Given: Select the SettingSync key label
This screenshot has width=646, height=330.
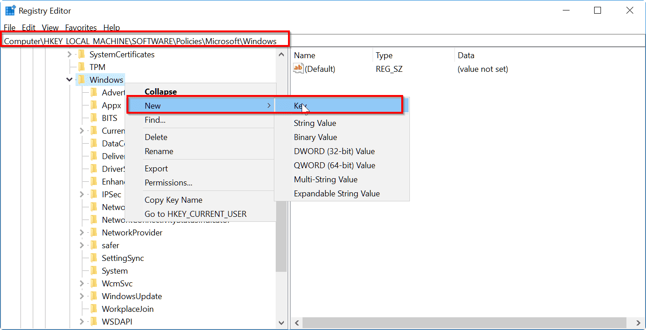Looking at the screenshot, I should coord(123,258).
